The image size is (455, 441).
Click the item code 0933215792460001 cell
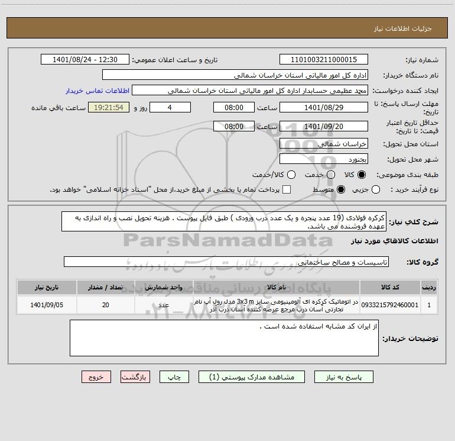(x=390, y=305)
